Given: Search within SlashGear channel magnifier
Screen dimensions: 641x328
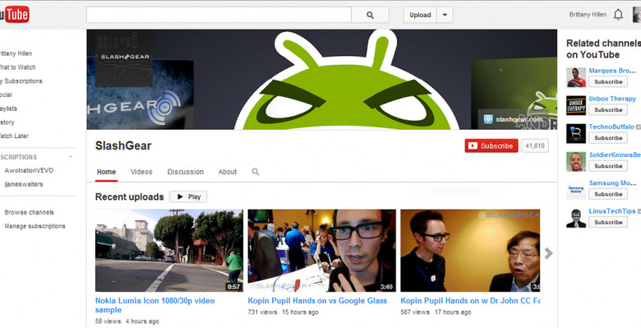Looking at the screenshot, I should [x=256, y=172].
